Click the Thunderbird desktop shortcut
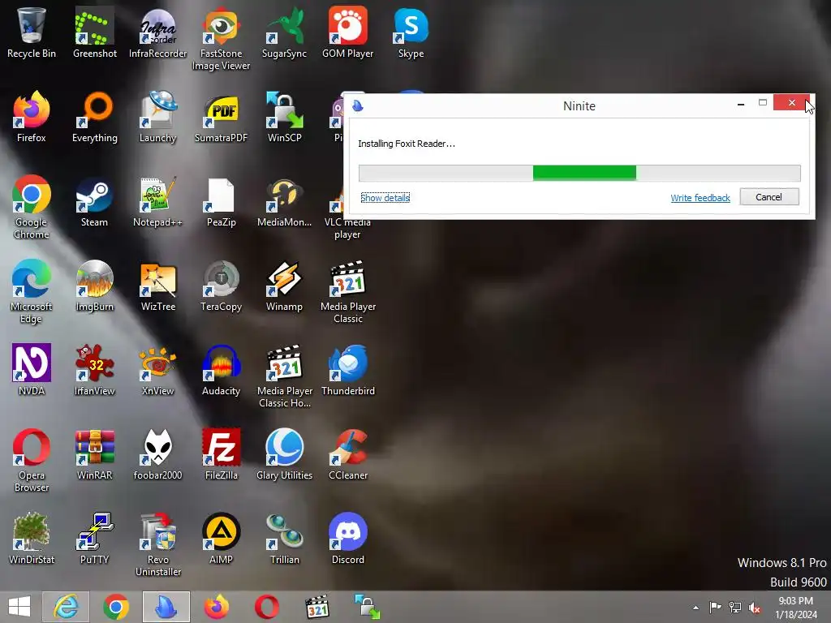Screen dimensions: 831x623 (347, 370)
